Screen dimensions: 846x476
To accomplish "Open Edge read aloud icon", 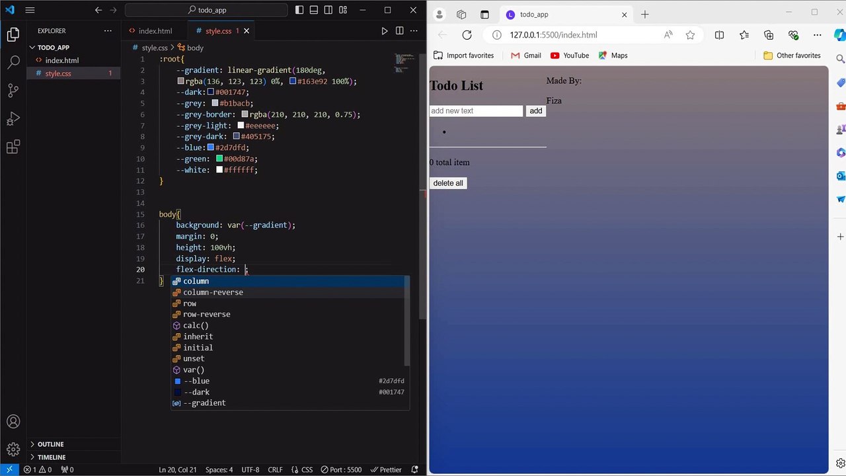I will pos(668,35).
